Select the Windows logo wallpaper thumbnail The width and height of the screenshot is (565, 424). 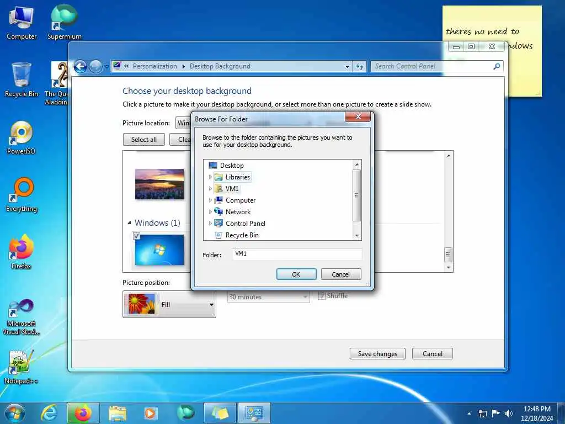click(x=159, y=250)
